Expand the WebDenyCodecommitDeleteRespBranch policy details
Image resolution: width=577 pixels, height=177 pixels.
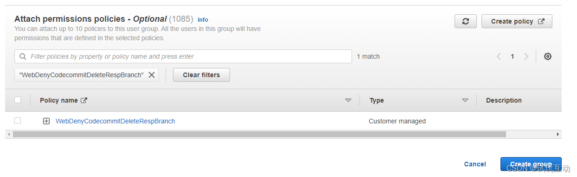coord(46,121)
